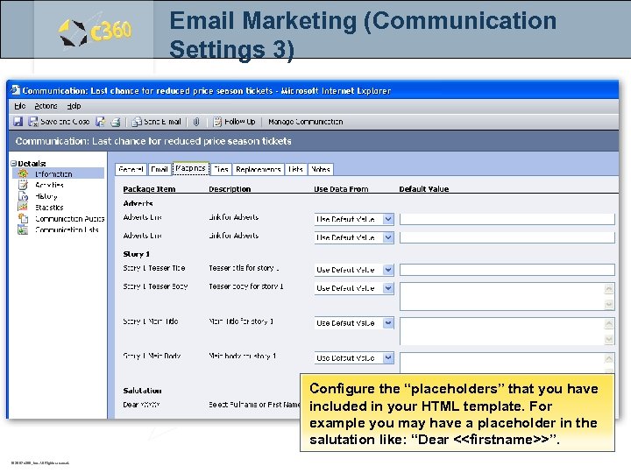
Task: Click the Save disk icon in toolbar
Action: coord(18,122)
